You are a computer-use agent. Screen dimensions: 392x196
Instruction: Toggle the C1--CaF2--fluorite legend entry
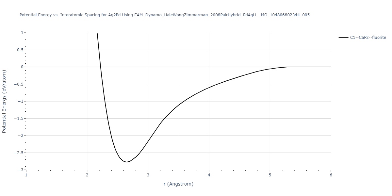coord(362,38)
